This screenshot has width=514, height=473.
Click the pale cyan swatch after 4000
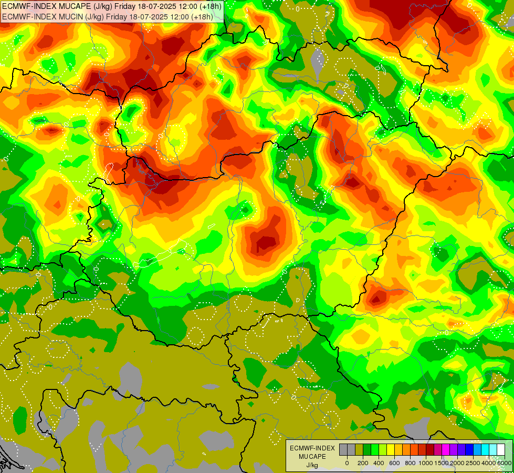tap(493, 449)
